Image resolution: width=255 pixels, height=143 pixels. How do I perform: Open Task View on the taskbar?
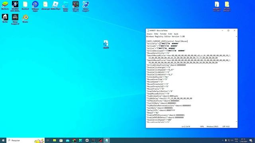48,140
